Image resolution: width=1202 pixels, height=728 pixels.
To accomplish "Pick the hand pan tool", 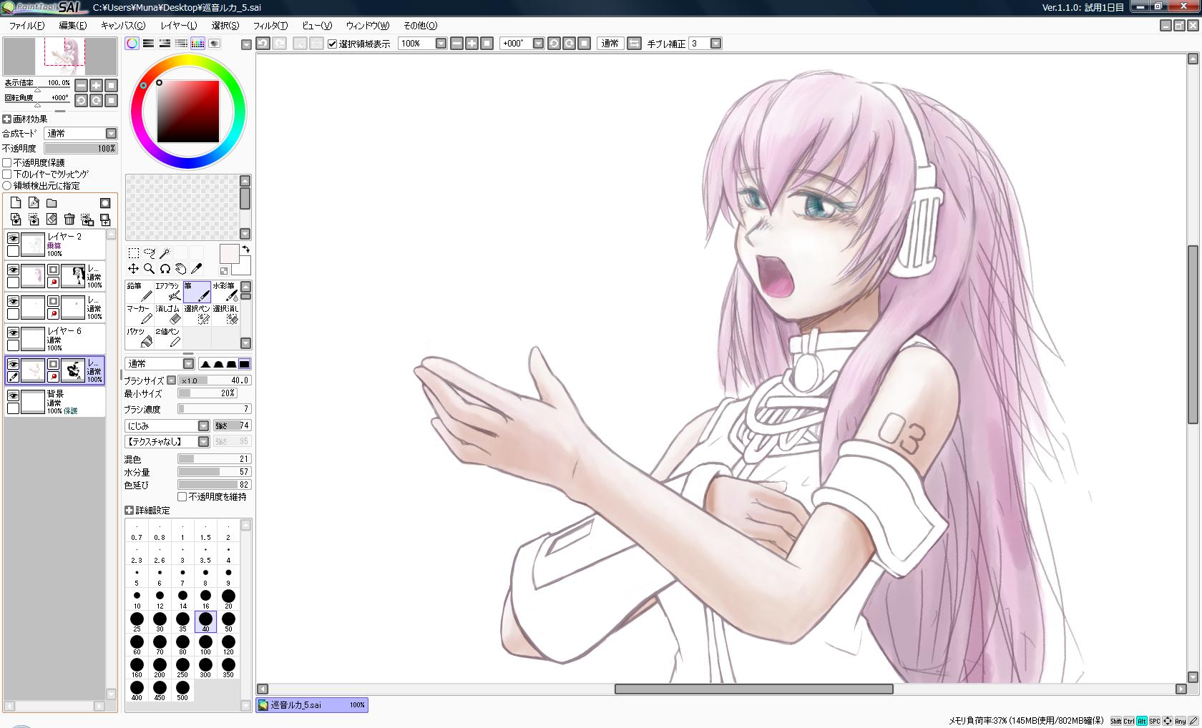I will [x=180, y=269].
